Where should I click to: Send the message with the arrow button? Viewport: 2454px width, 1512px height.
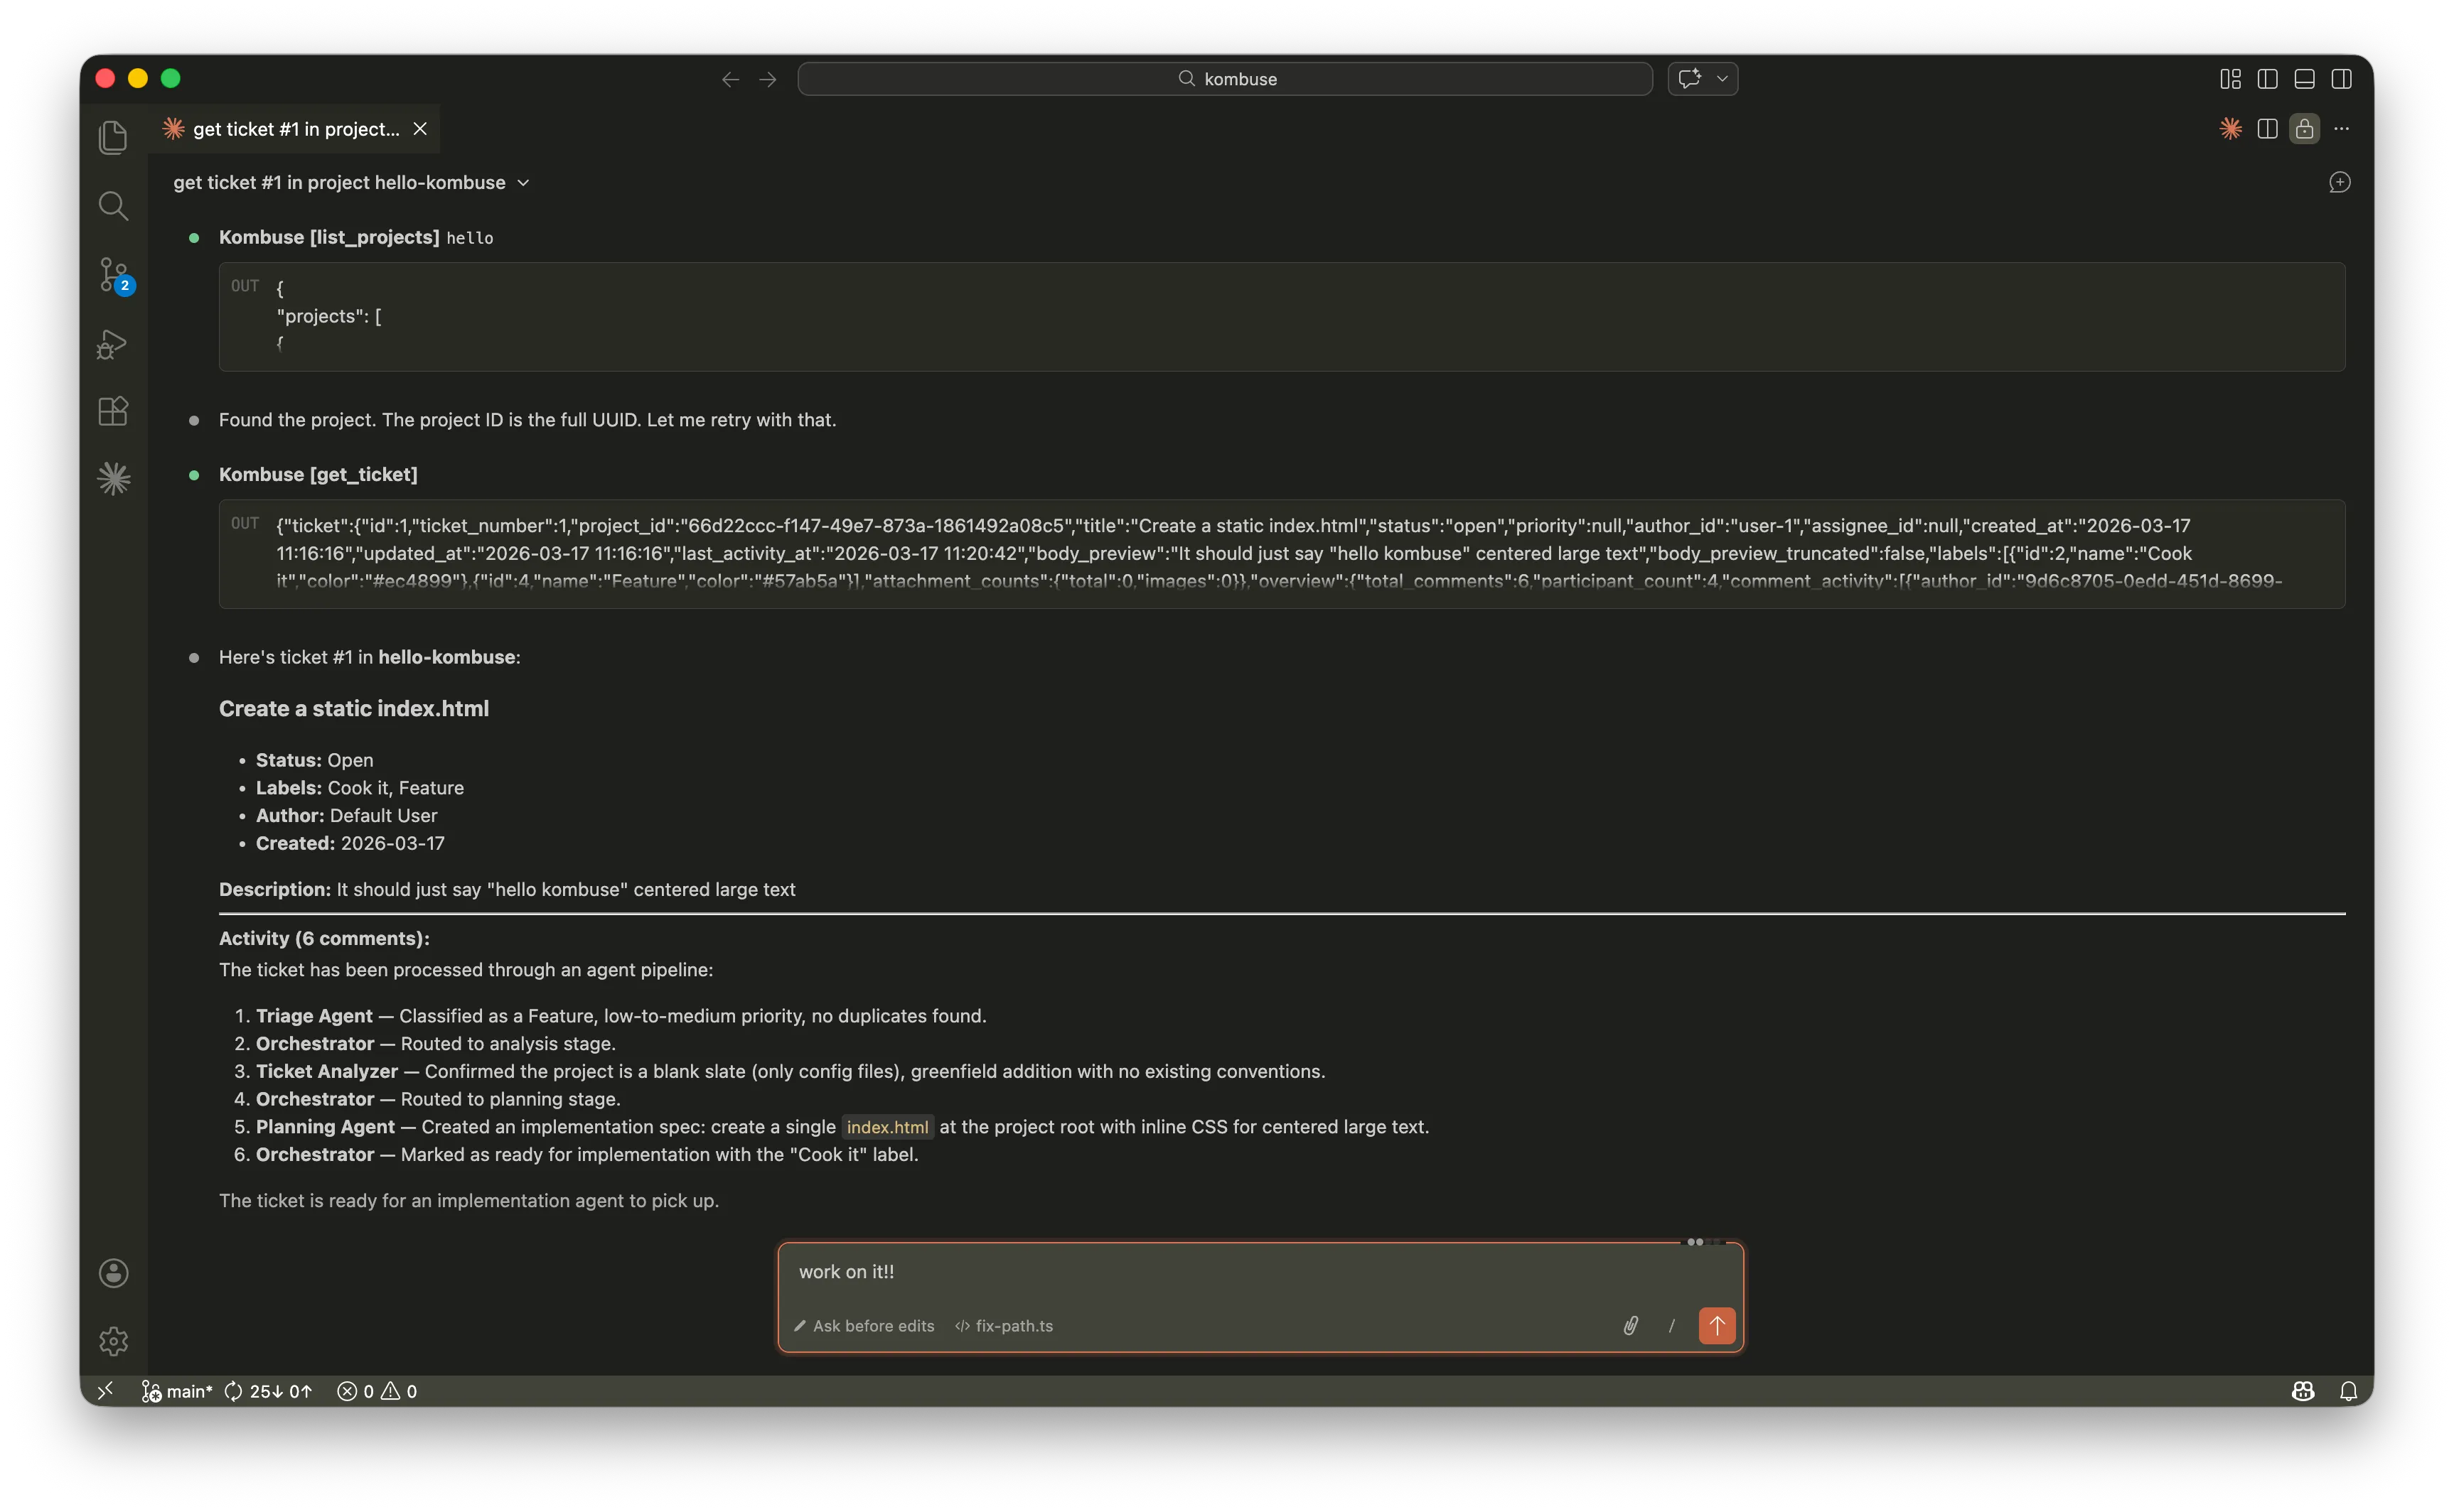pos(1717,1326)
